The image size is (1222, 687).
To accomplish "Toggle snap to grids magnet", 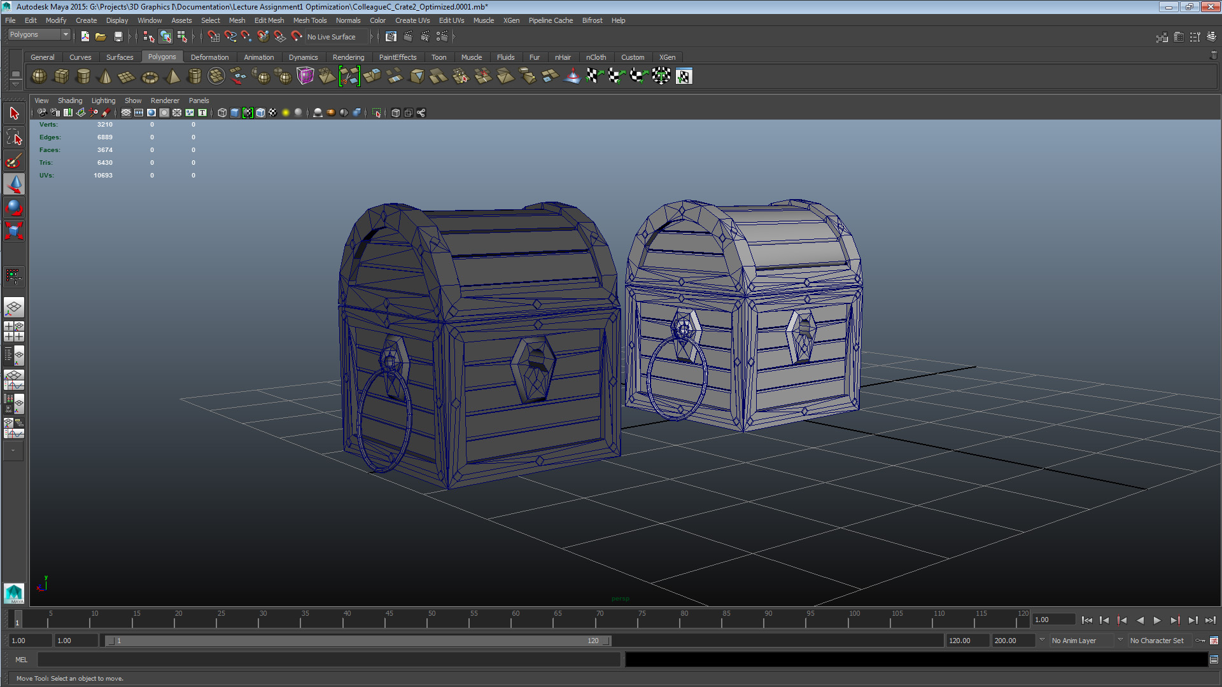I will coord(213,36).
